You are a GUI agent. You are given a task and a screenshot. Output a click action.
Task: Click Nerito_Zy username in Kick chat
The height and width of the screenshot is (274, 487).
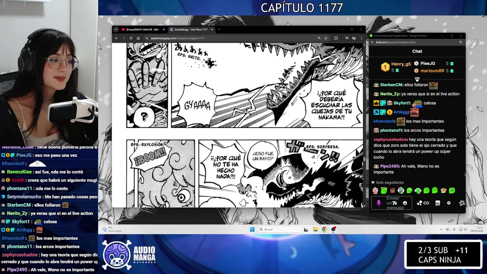[390, 94]
